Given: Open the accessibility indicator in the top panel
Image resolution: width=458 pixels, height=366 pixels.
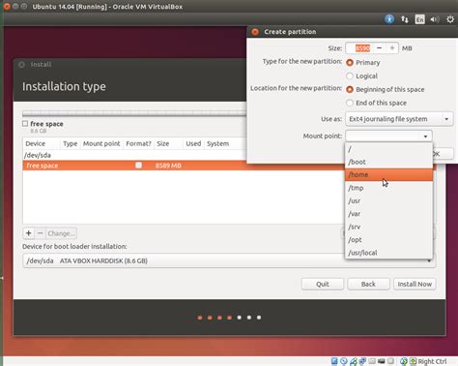Looking at the screenshot, I should click(x=389, y=19).
